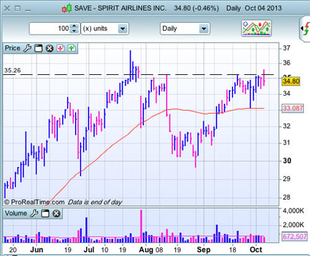Click SAVE - SPIRIT AIRLINES INC. title

pyautogui.click(x=120, y=8)
